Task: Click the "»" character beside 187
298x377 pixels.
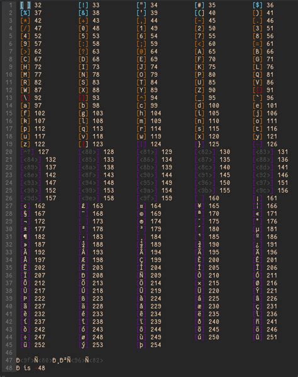Action: tap(25, 245)
